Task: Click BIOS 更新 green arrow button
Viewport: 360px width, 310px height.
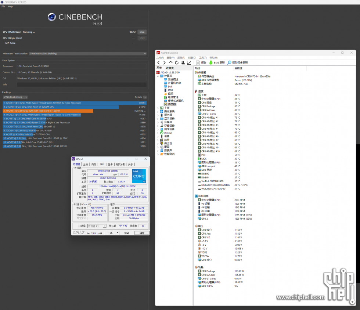Action: [x=217, y=62]
